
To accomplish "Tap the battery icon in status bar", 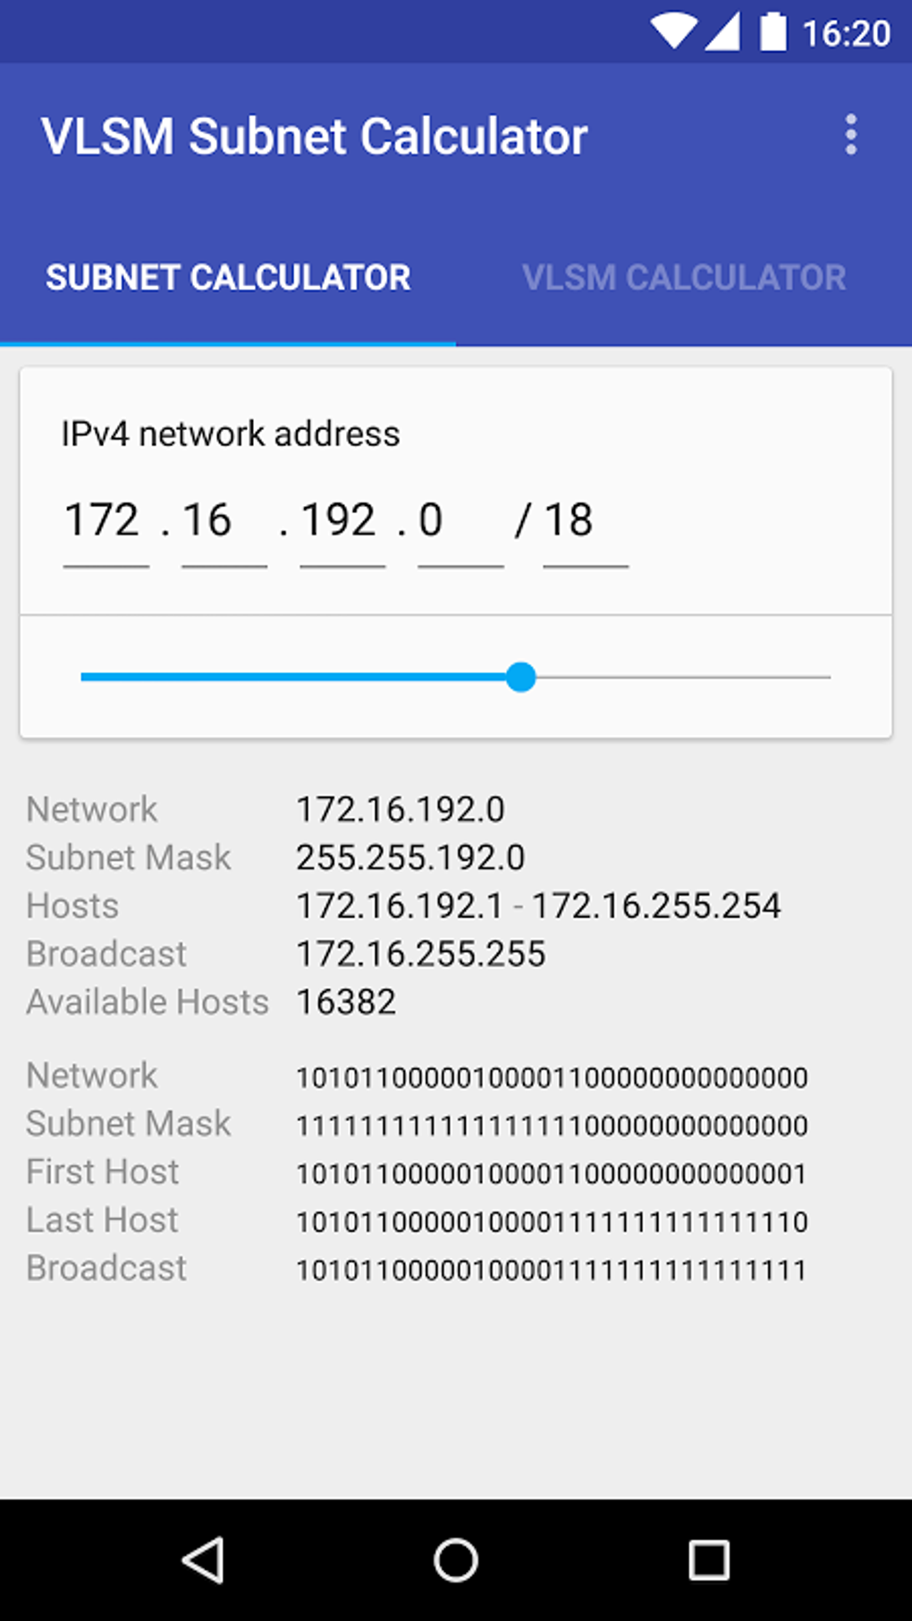I will pyautogui.click(x=773, y=32).
